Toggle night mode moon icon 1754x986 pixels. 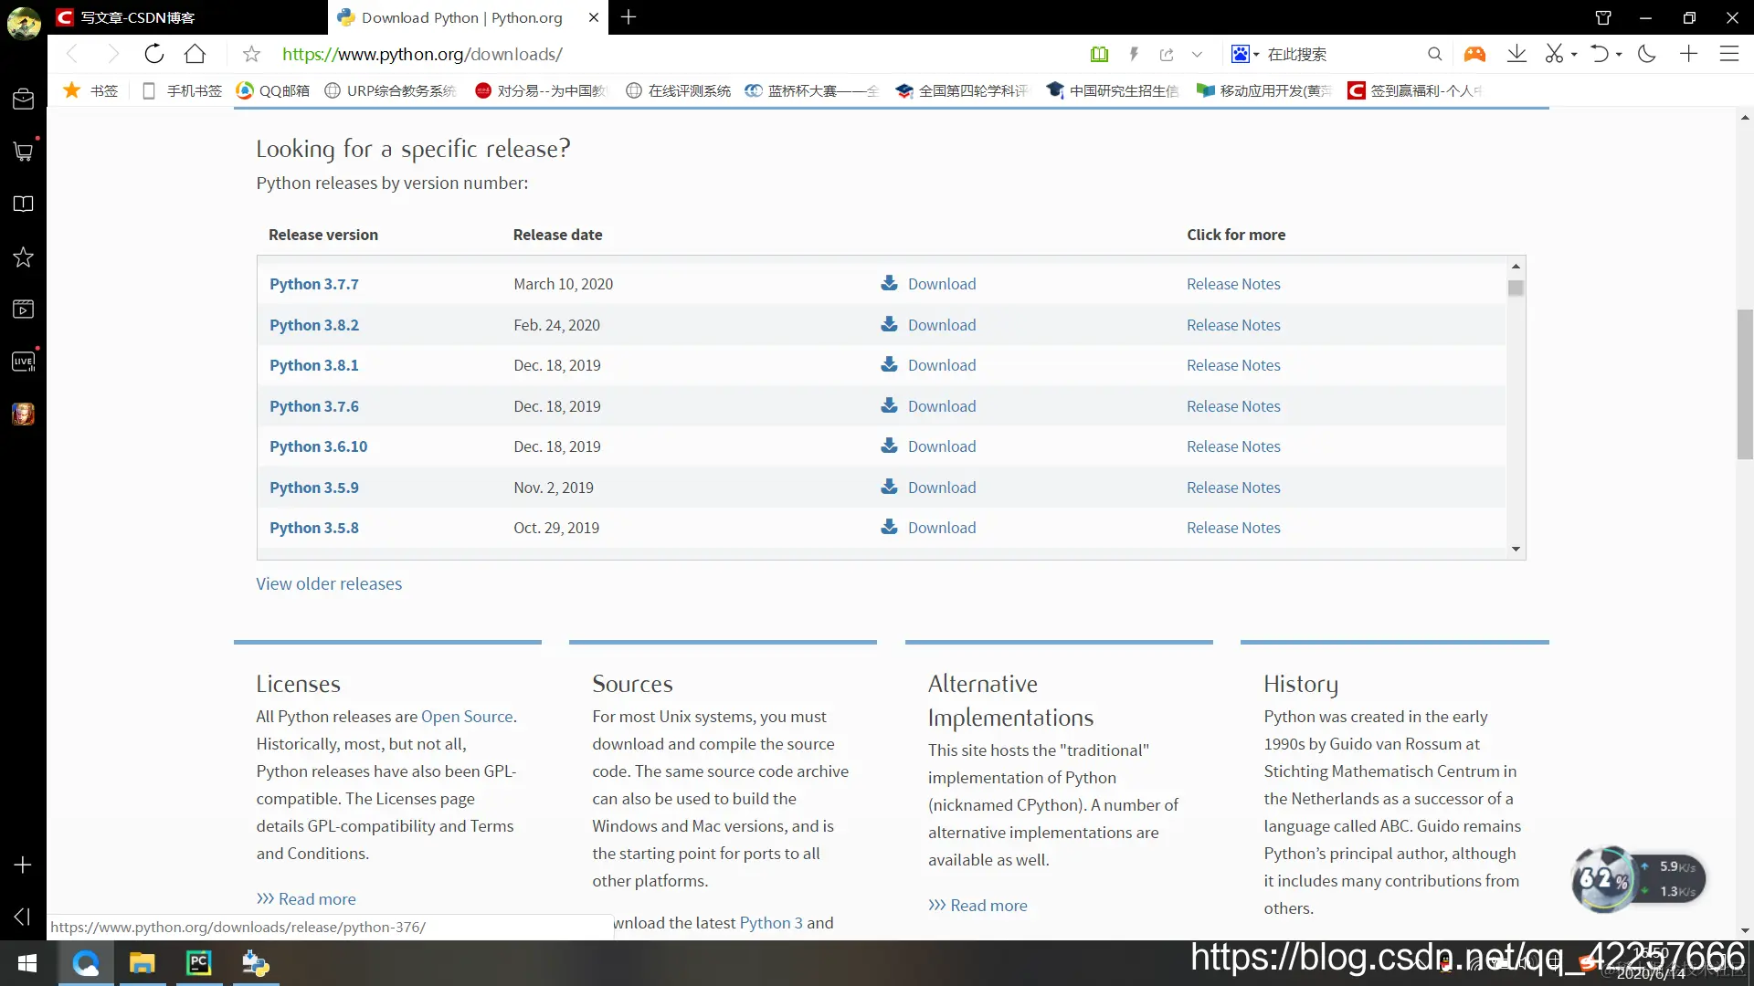coord(1647,54)
